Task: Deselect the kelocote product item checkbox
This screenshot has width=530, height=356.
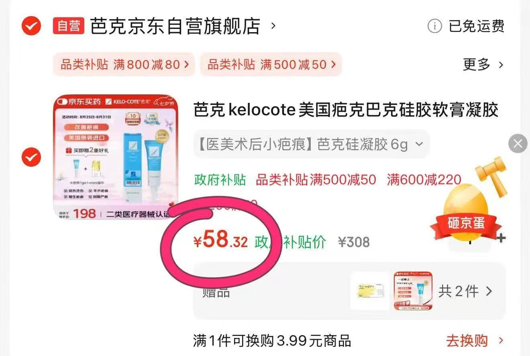Action: (x=31, y=157)
